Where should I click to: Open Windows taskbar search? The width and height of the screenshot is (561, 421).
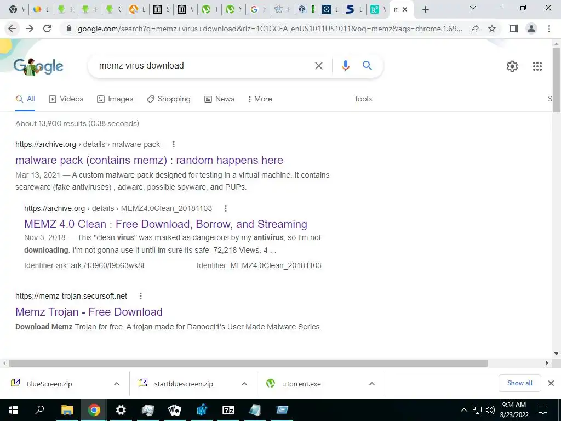[39, 410]
